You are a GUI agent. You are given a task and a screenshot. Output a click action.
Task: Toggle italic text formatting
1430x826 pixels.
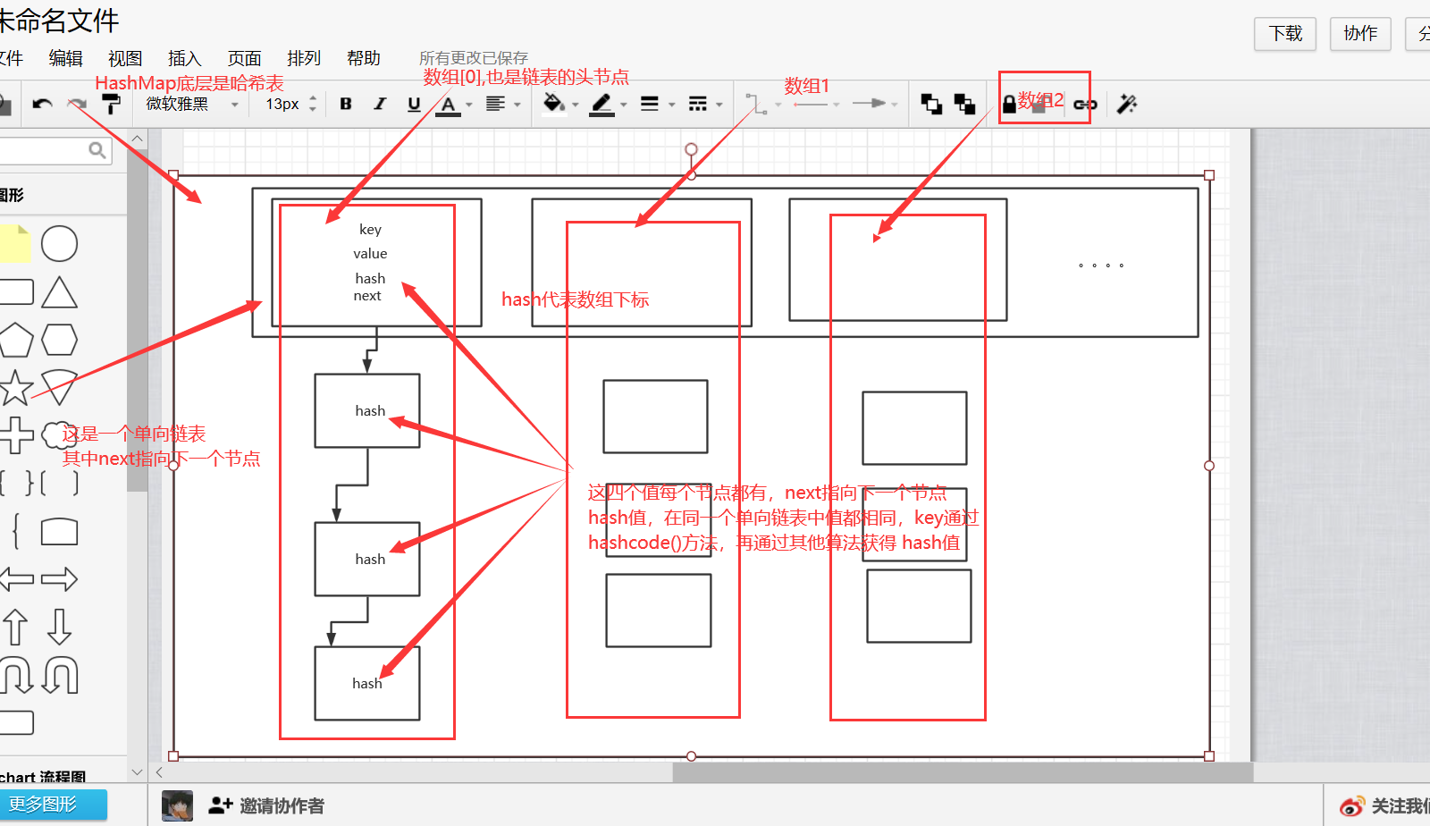tap(380, 104)
